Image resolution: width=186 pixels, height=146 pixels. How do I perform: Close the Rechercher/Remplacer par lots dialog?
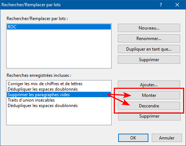click(x=177, y=5)
